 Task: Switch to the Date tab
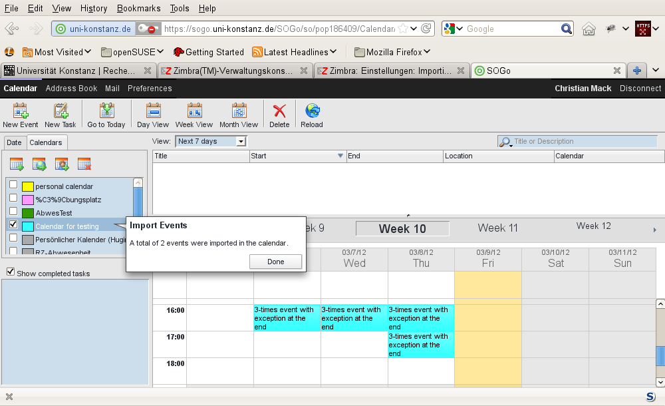14,142
